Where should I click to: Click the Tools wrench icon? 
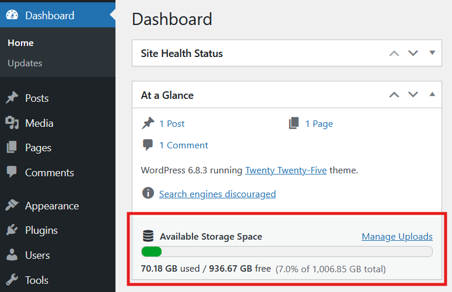(12, 280)
